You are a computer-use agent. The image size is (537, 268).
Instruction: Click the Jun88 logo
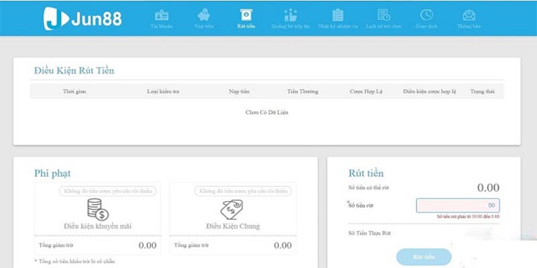(x=83, y=18)
